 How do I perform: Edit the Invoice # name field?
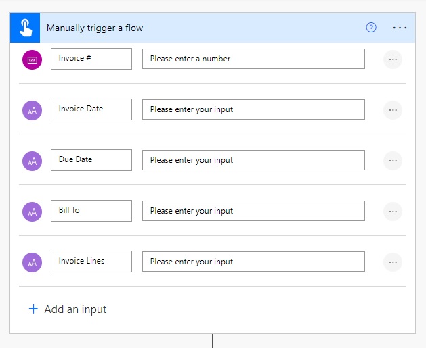pyautogui.click(x=91, y=59)
